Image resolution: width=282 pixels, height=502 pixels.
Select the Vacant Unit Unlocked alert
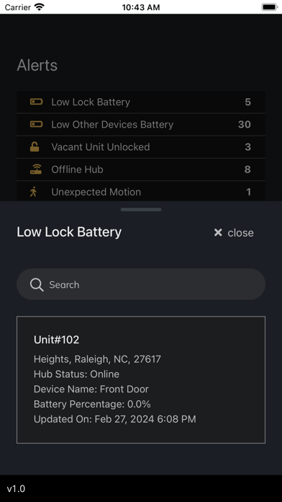(141, 147)
